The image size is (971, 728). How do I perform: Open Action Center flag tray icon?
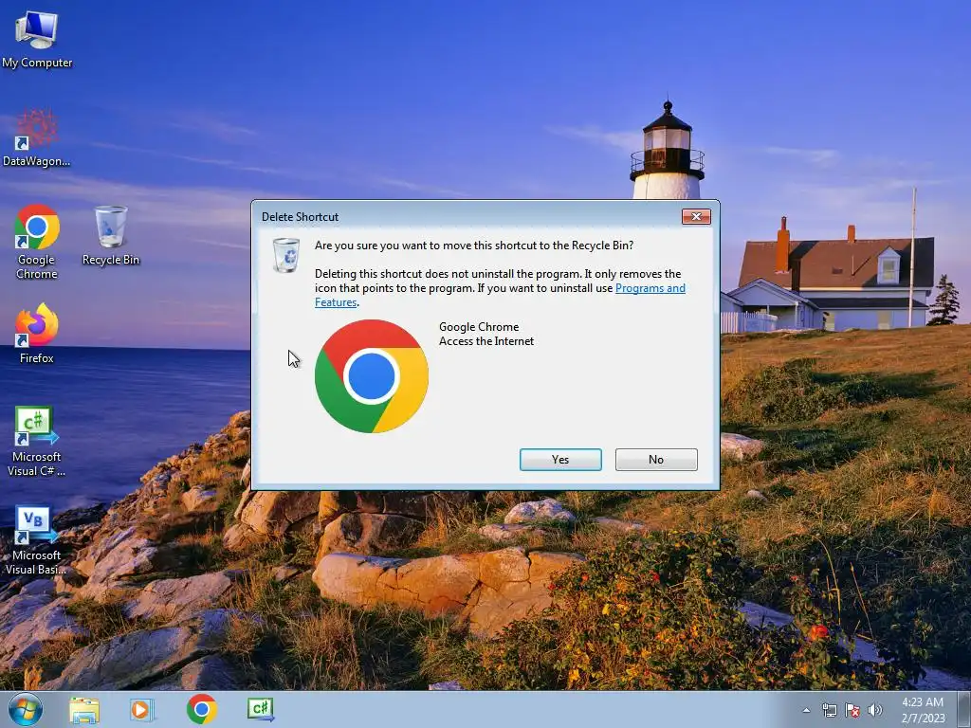point(852,711)
